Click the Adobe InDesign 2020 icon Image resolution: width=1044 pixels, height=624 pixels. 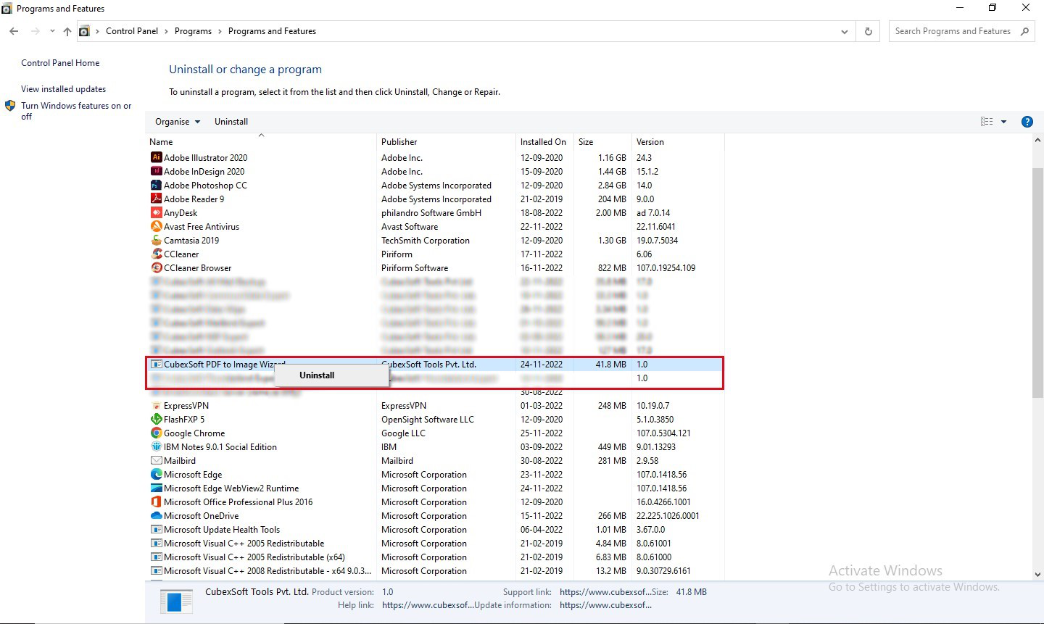pos(156,171)
